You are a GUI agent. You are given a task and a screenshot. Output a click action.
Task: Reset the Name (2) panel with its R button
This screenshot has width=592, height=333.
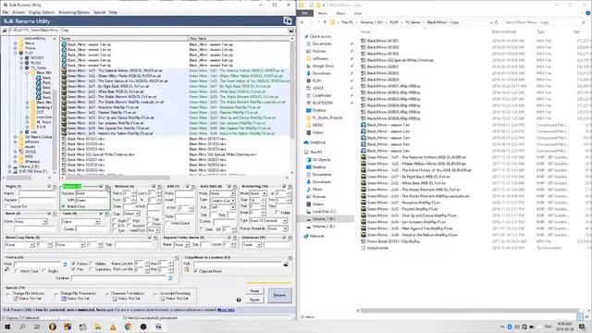(55, 214)
